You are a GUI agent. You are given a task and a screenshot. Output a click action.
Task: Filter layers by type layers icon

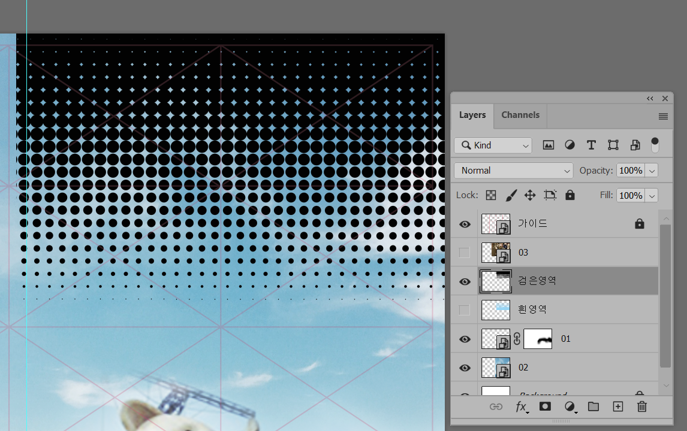[591, 145]
